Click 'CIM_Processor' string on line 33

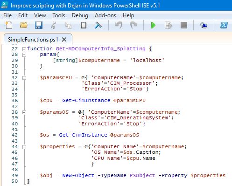click(132, 83)
